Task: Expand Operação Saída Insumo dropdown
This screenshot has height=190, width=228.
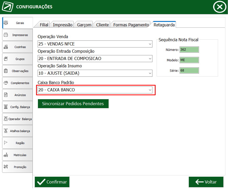Action: click(x=95, y=73)
